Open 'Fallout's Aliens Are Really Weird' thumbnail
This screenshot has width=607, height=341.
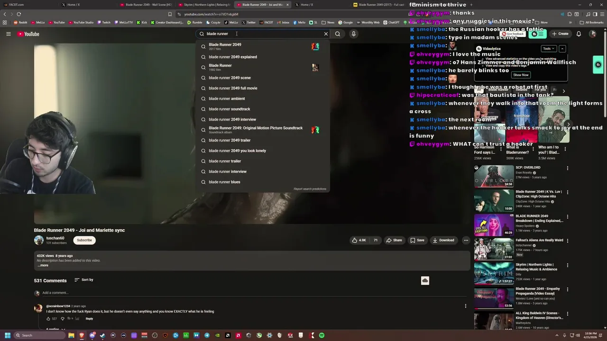point(494,249)
